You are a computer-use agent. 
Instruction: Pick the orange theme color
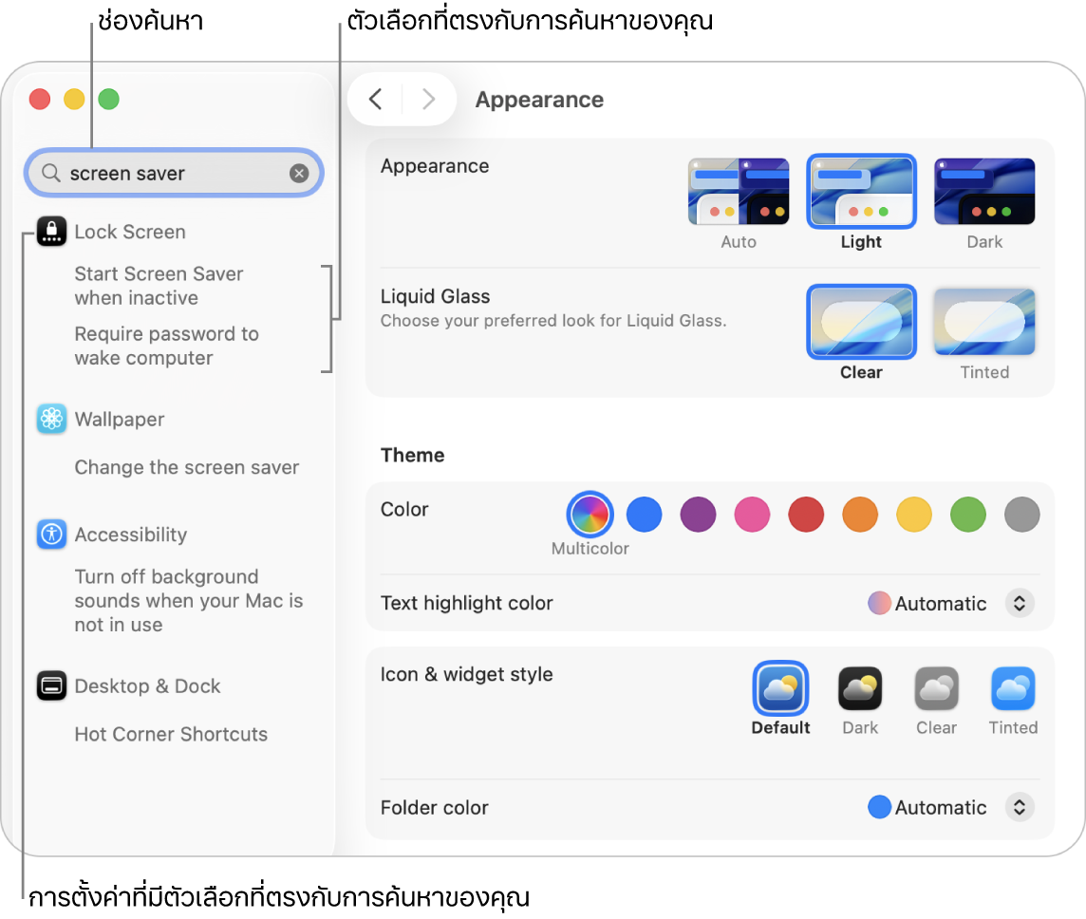[x=859, y=515]
